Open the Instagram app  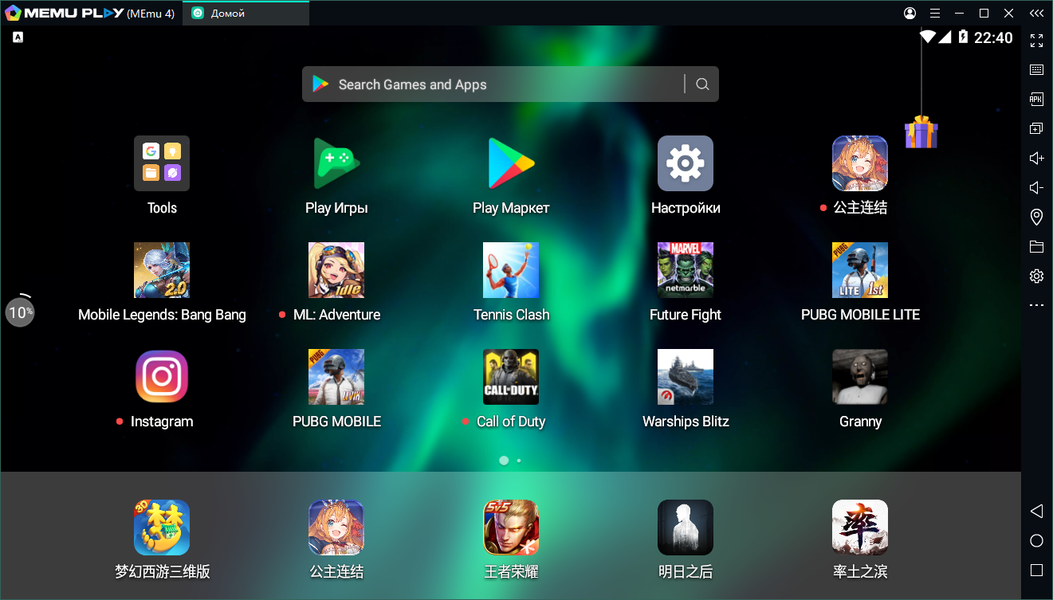162,377
